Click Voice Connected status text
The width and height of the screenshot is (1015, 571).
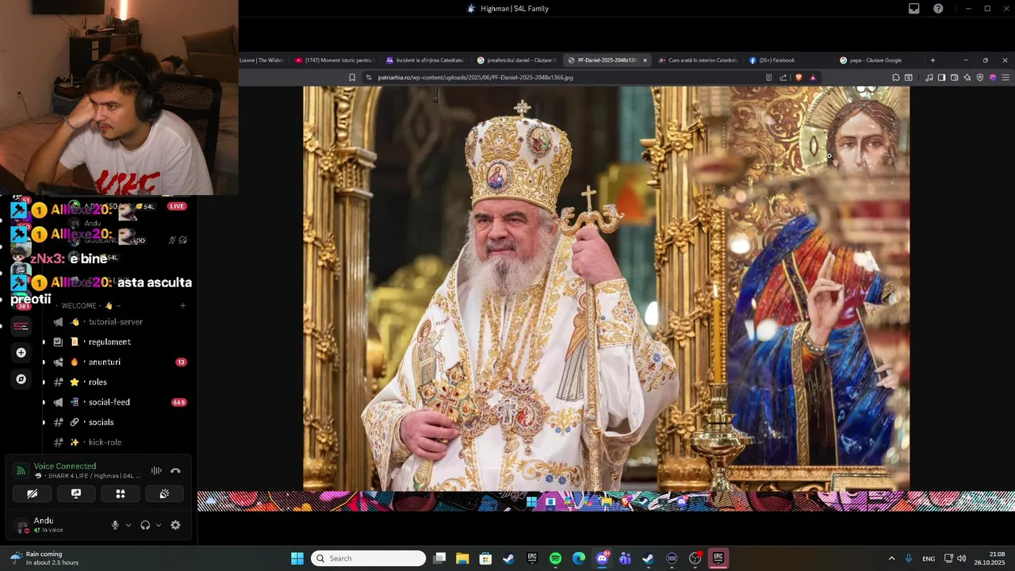65,466
